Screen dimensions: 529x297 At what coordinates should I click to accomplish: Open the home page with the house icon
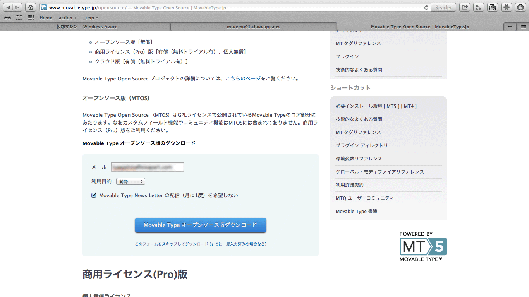31,7
